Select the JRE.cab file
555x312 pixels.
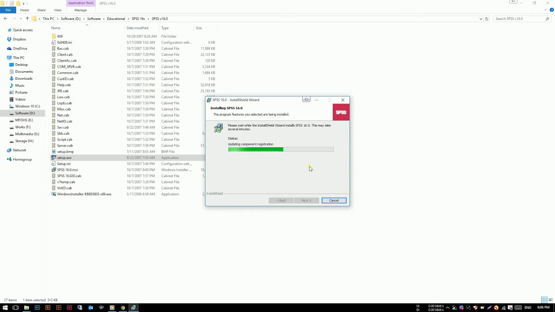(63, 91)
